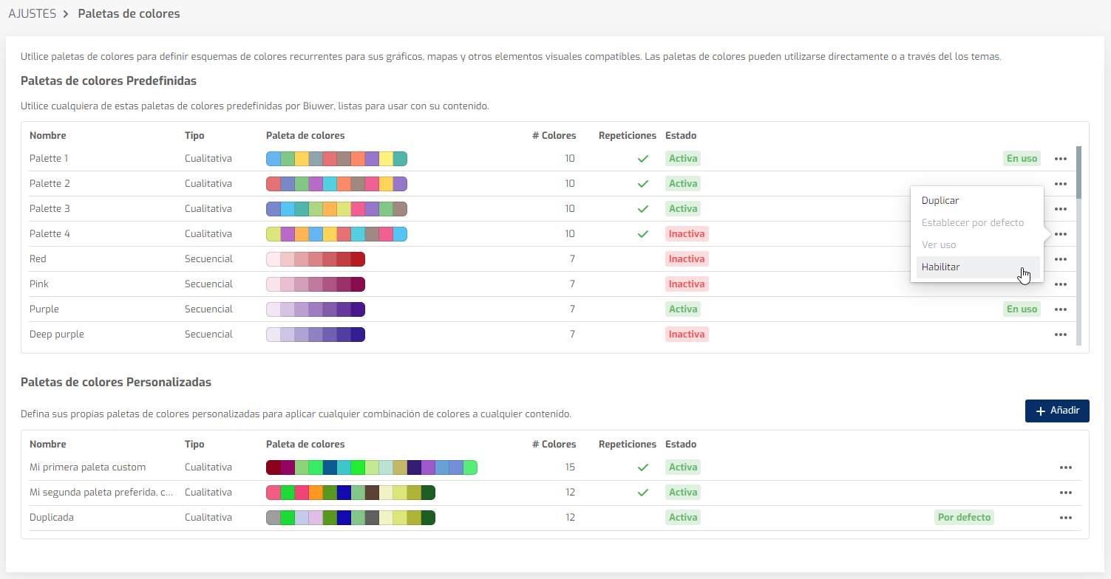Click the Activa badge of Palette 1
Image resolution: width=1111 pixels, height=579 pixels.
pyautogui.click(x=683, y=159)
